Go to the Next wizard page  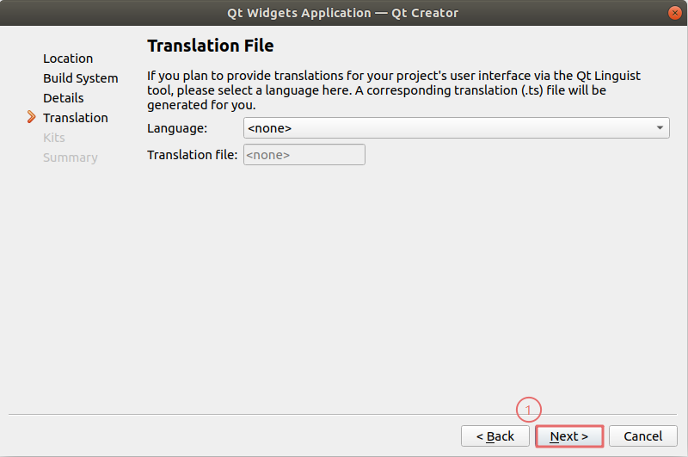point(569,436)
